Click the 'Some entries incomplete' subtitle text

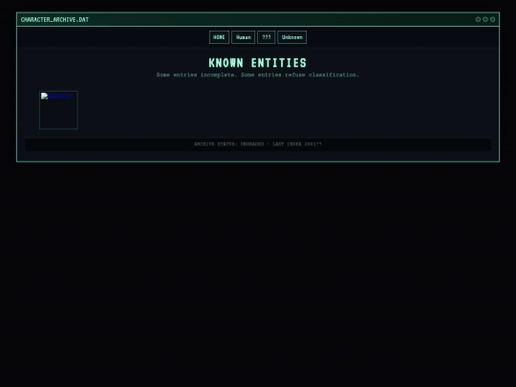point(258,75)
